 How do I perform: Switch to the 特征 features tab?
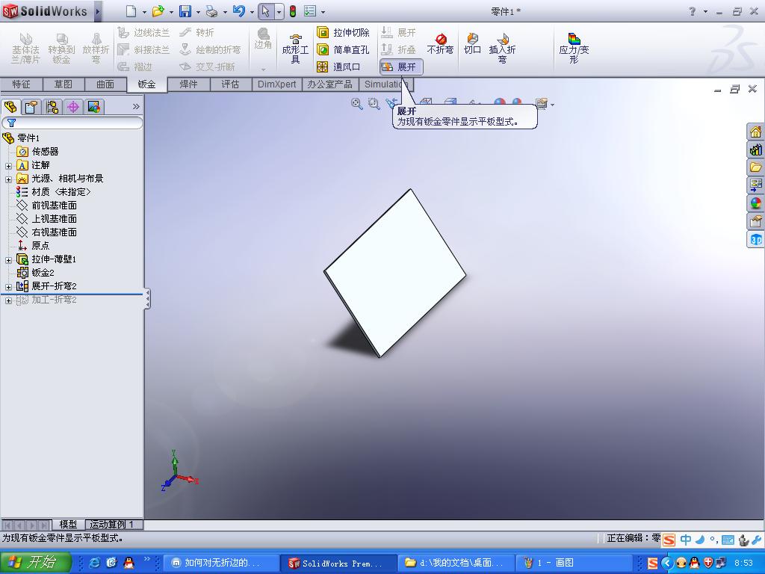[22, 84]
